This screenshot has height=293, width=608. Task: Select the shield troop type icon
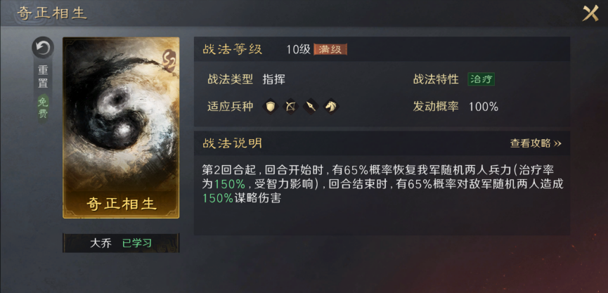coord(271,106)
